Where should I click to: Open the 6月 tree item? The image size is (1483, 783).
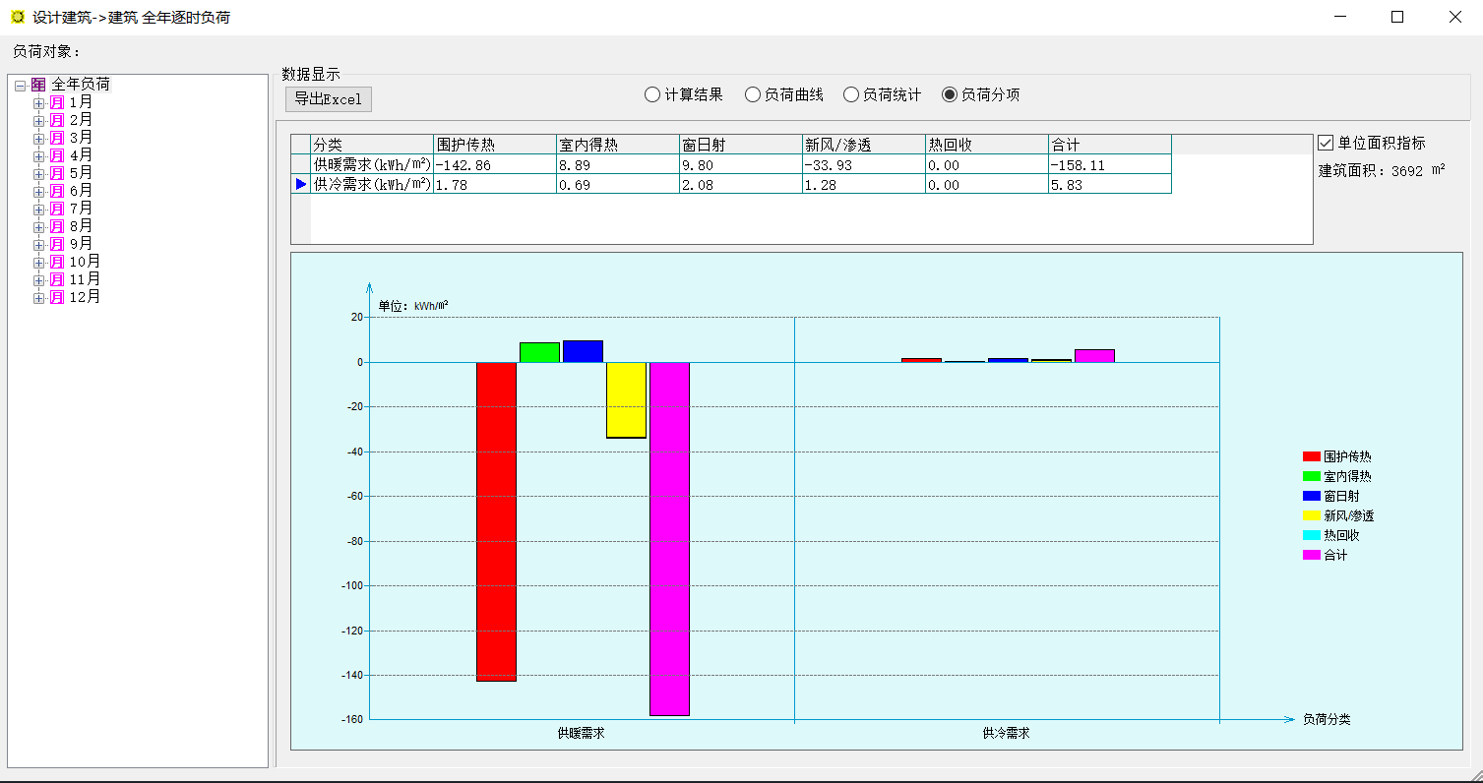pyautogui.click(x=81, y=191)
